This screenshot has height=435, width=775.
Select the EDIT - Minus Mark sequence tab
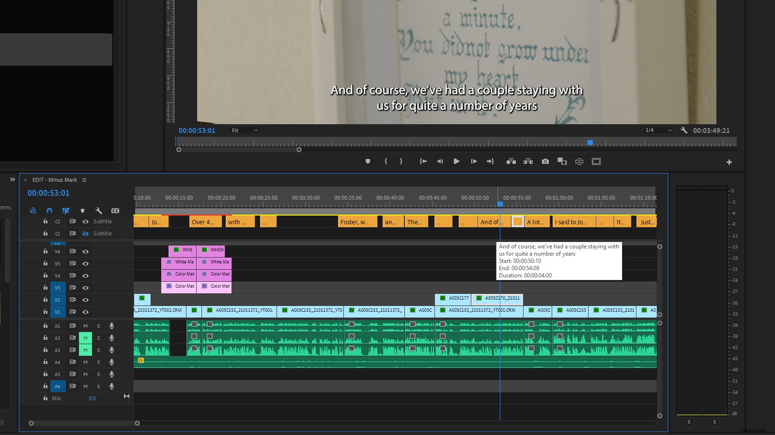[56, 179]
